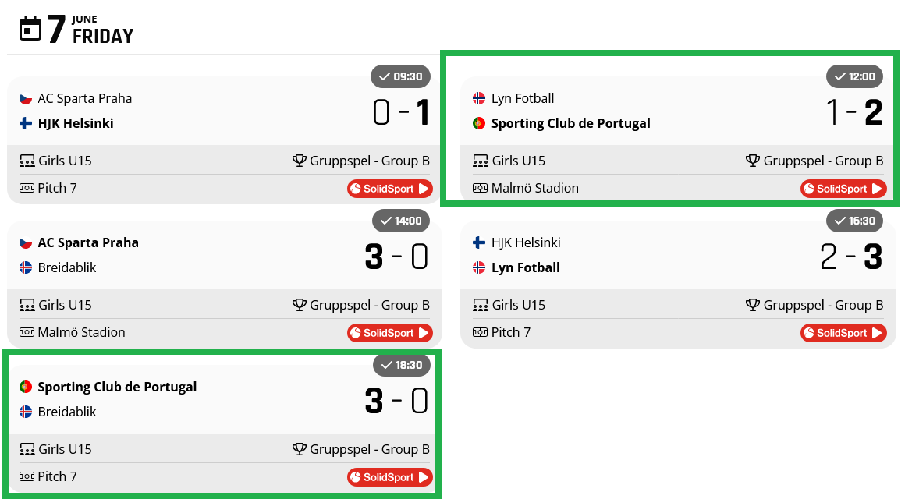This screenshot has height=499, width=912.
Task: Click Portugal flag in the 12:00 match
Action: (479, 123)
